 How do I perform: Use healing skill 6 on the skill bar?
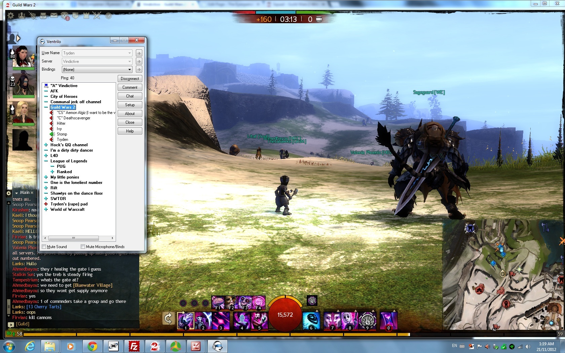click(311, 321)
